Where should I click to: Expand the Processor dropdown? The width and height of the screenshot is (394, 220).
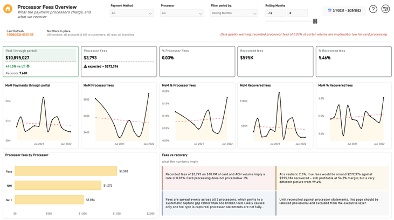point(182,13)
